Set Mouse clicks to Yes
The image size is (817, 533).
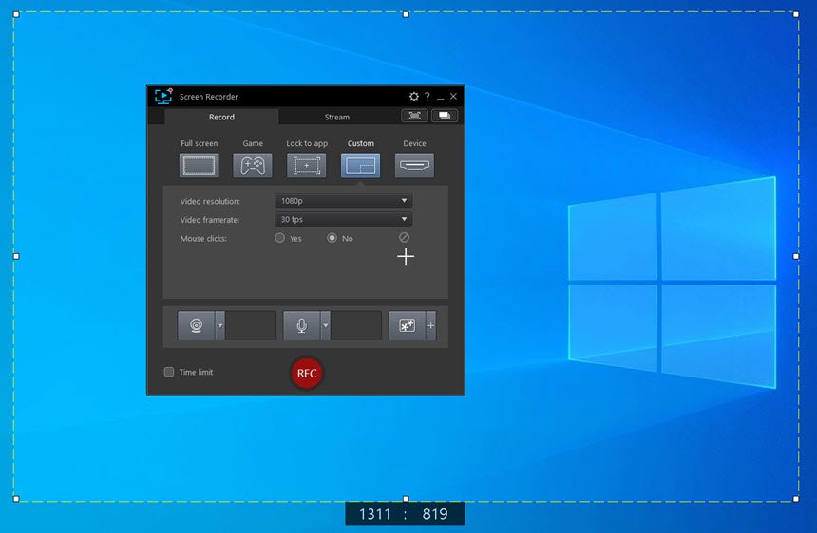point(280,238)
